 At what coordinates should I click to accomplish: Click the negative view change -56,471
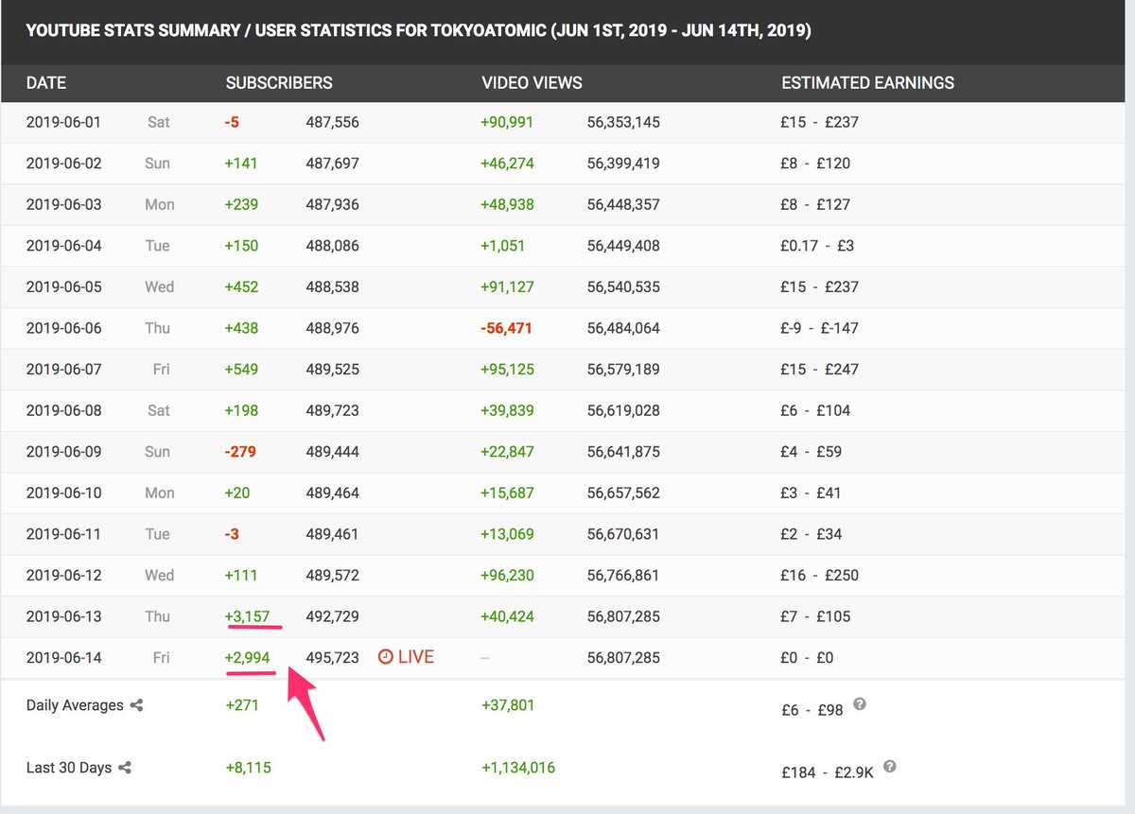(508, 328)
